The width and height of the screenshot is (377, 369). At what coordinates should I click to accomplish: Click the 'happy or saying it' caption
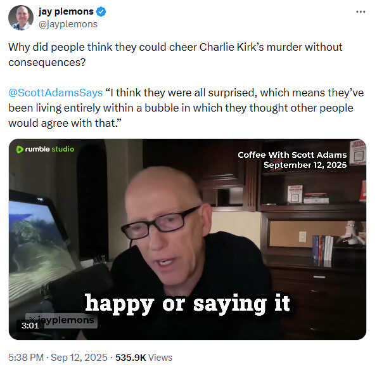click(188, 304)
